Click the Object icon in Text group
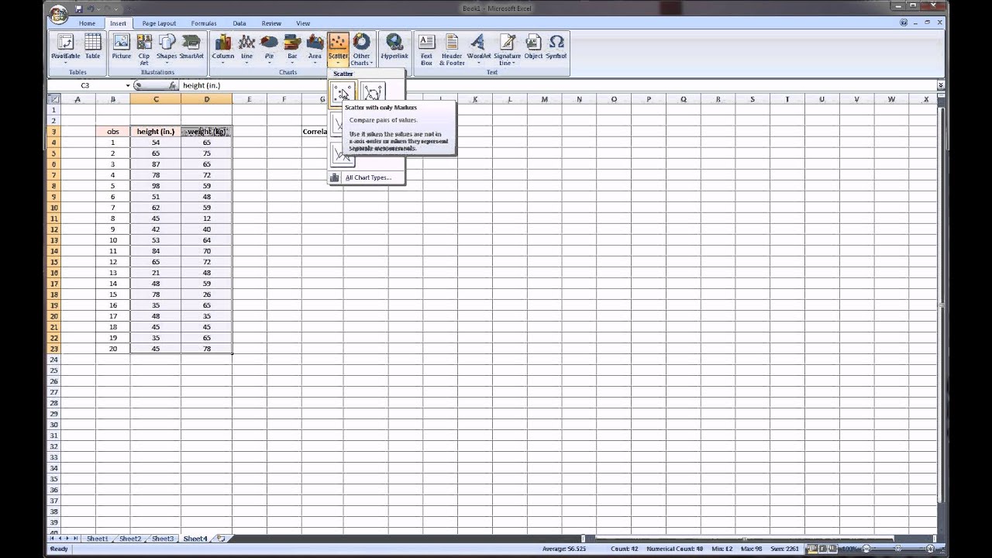Image resolution: width=992 pixels, height=558 pixels. coord(533,48)
